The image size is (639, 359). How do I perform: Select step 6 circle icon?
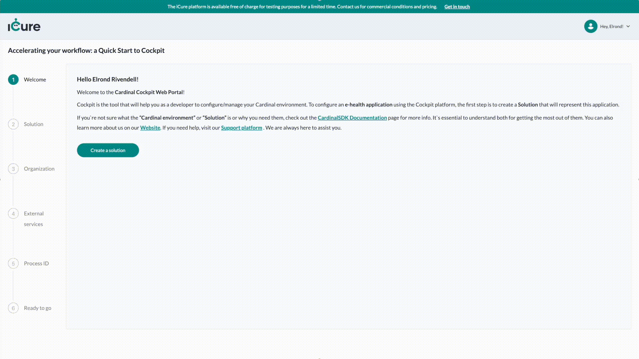coord(13,308)
